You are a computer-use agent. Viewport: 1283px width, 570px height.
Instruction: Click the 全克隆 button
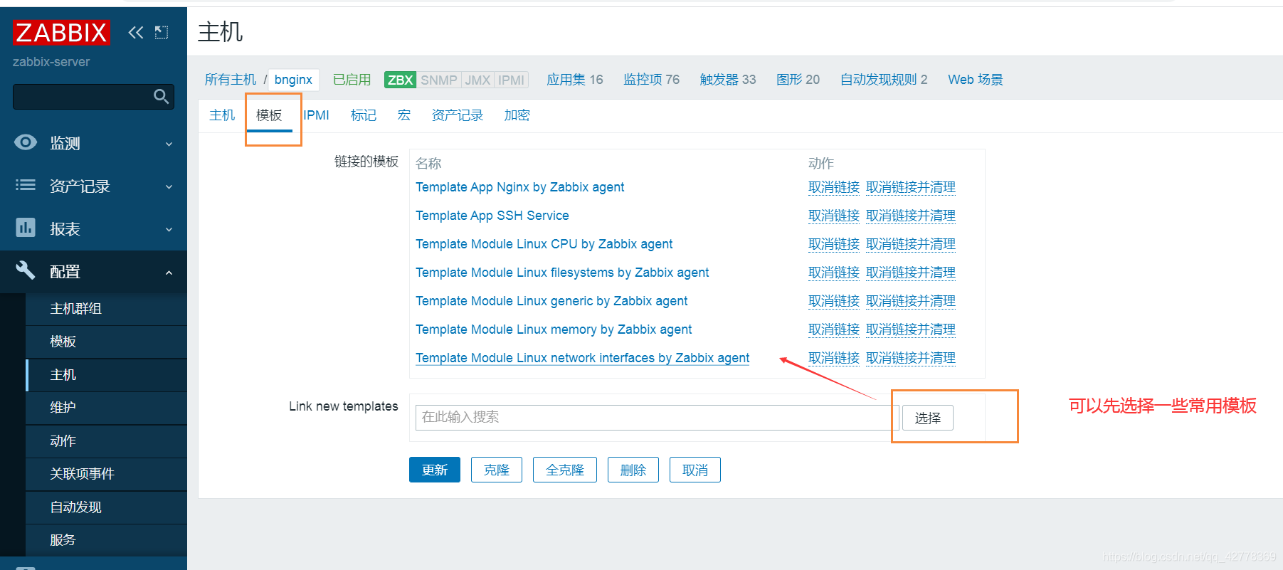565,470
